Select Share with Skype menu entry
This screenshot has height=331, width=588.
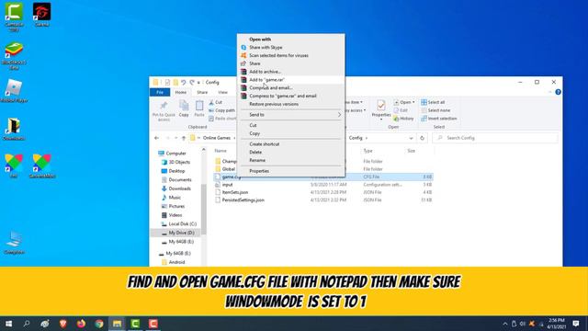pos(291,47)
